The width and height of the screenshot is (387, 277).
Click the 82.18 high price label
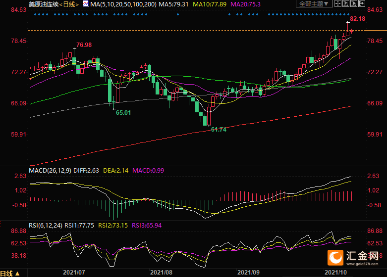[x=357, y=19]
